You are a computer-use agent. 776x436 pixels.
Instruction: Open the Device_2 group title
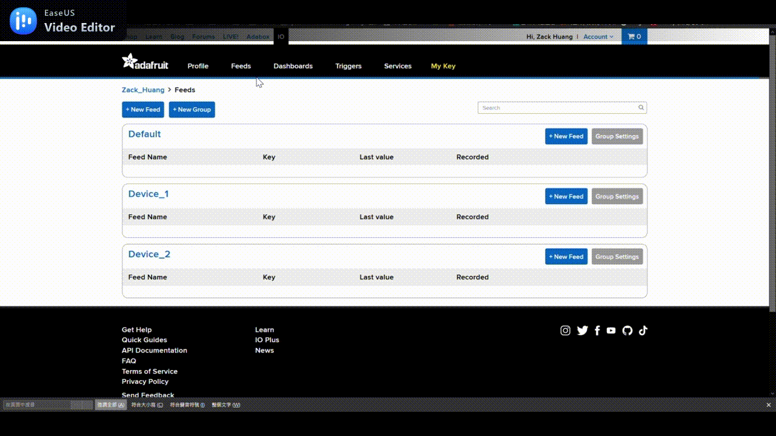(x=149, y=254)
